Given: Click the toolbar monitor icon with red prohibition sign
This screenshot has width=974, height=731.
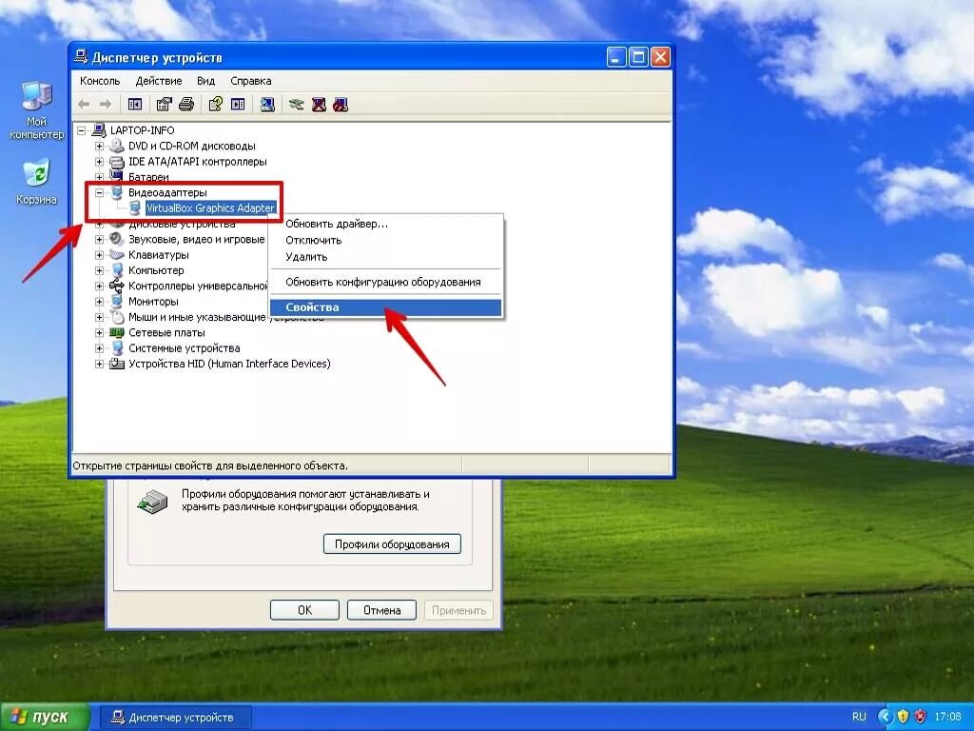Looking at the screenshot, I should (x=341, y=105).
